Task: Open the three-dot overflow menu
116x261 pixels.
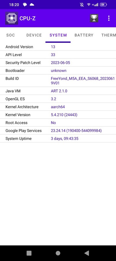Action: pyautogui.click(x=109, y=18)
